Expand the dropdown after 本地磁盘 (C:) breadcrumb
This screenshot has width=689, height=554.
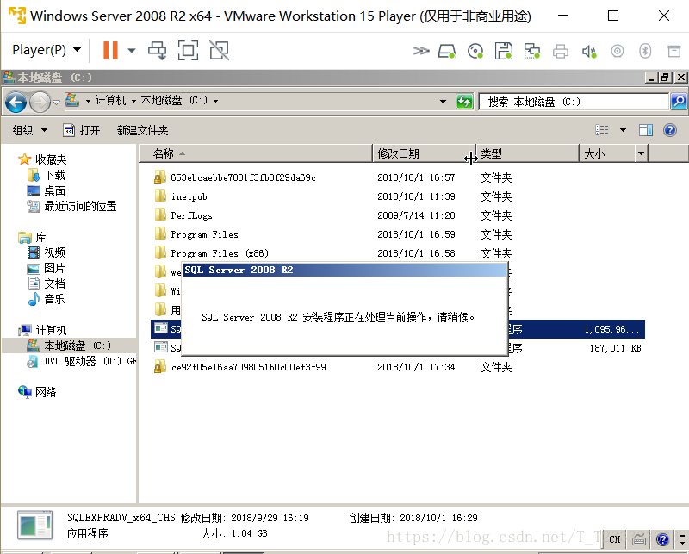tap(216, 101)
